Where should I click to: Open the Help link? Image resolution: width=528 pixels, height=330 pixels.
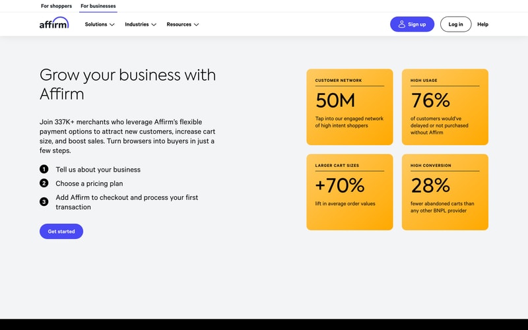tap(482, 24)
